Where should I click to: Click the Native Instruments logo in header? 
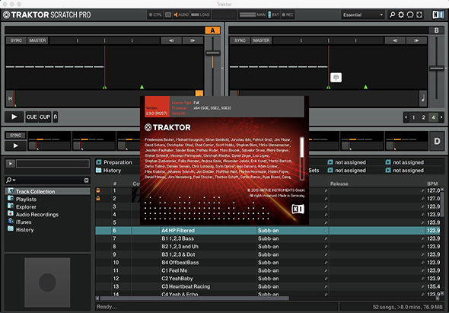click(x=438, y=14)
